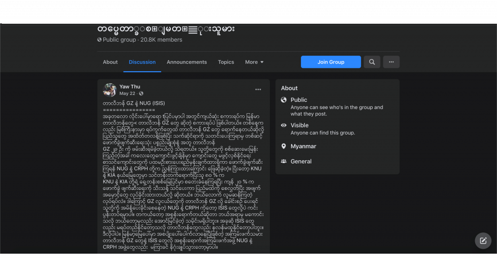This screenshot has height=259, width=497.
Task: Click the people icon next to General
Action: tap(283, 161)
